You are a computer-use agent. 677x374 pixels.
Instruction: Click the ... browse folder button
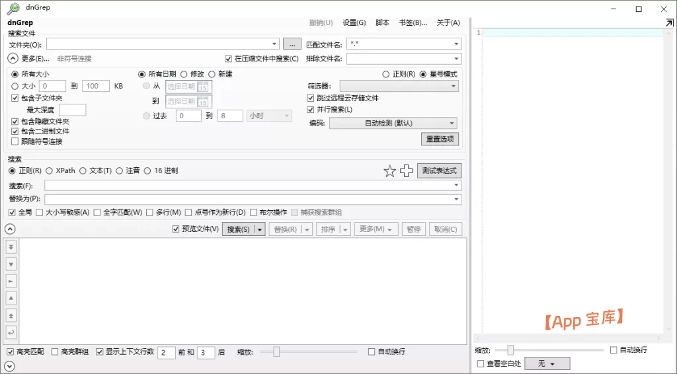[x=292, y=44]
